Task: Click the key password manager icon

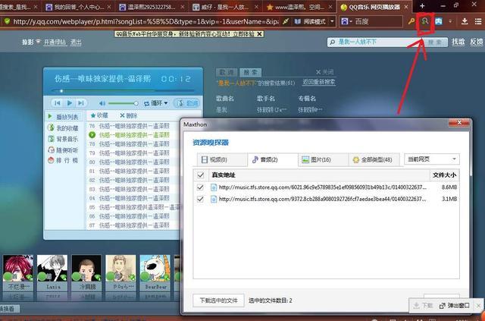Action: click(411, 21)
